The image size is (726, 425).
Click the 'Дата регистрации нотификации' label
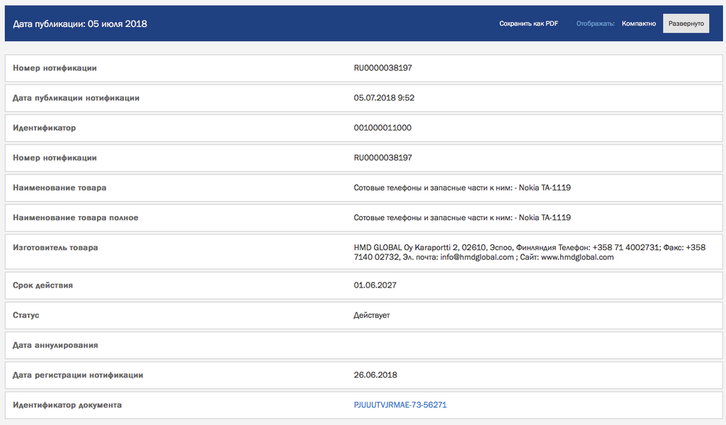78,375
